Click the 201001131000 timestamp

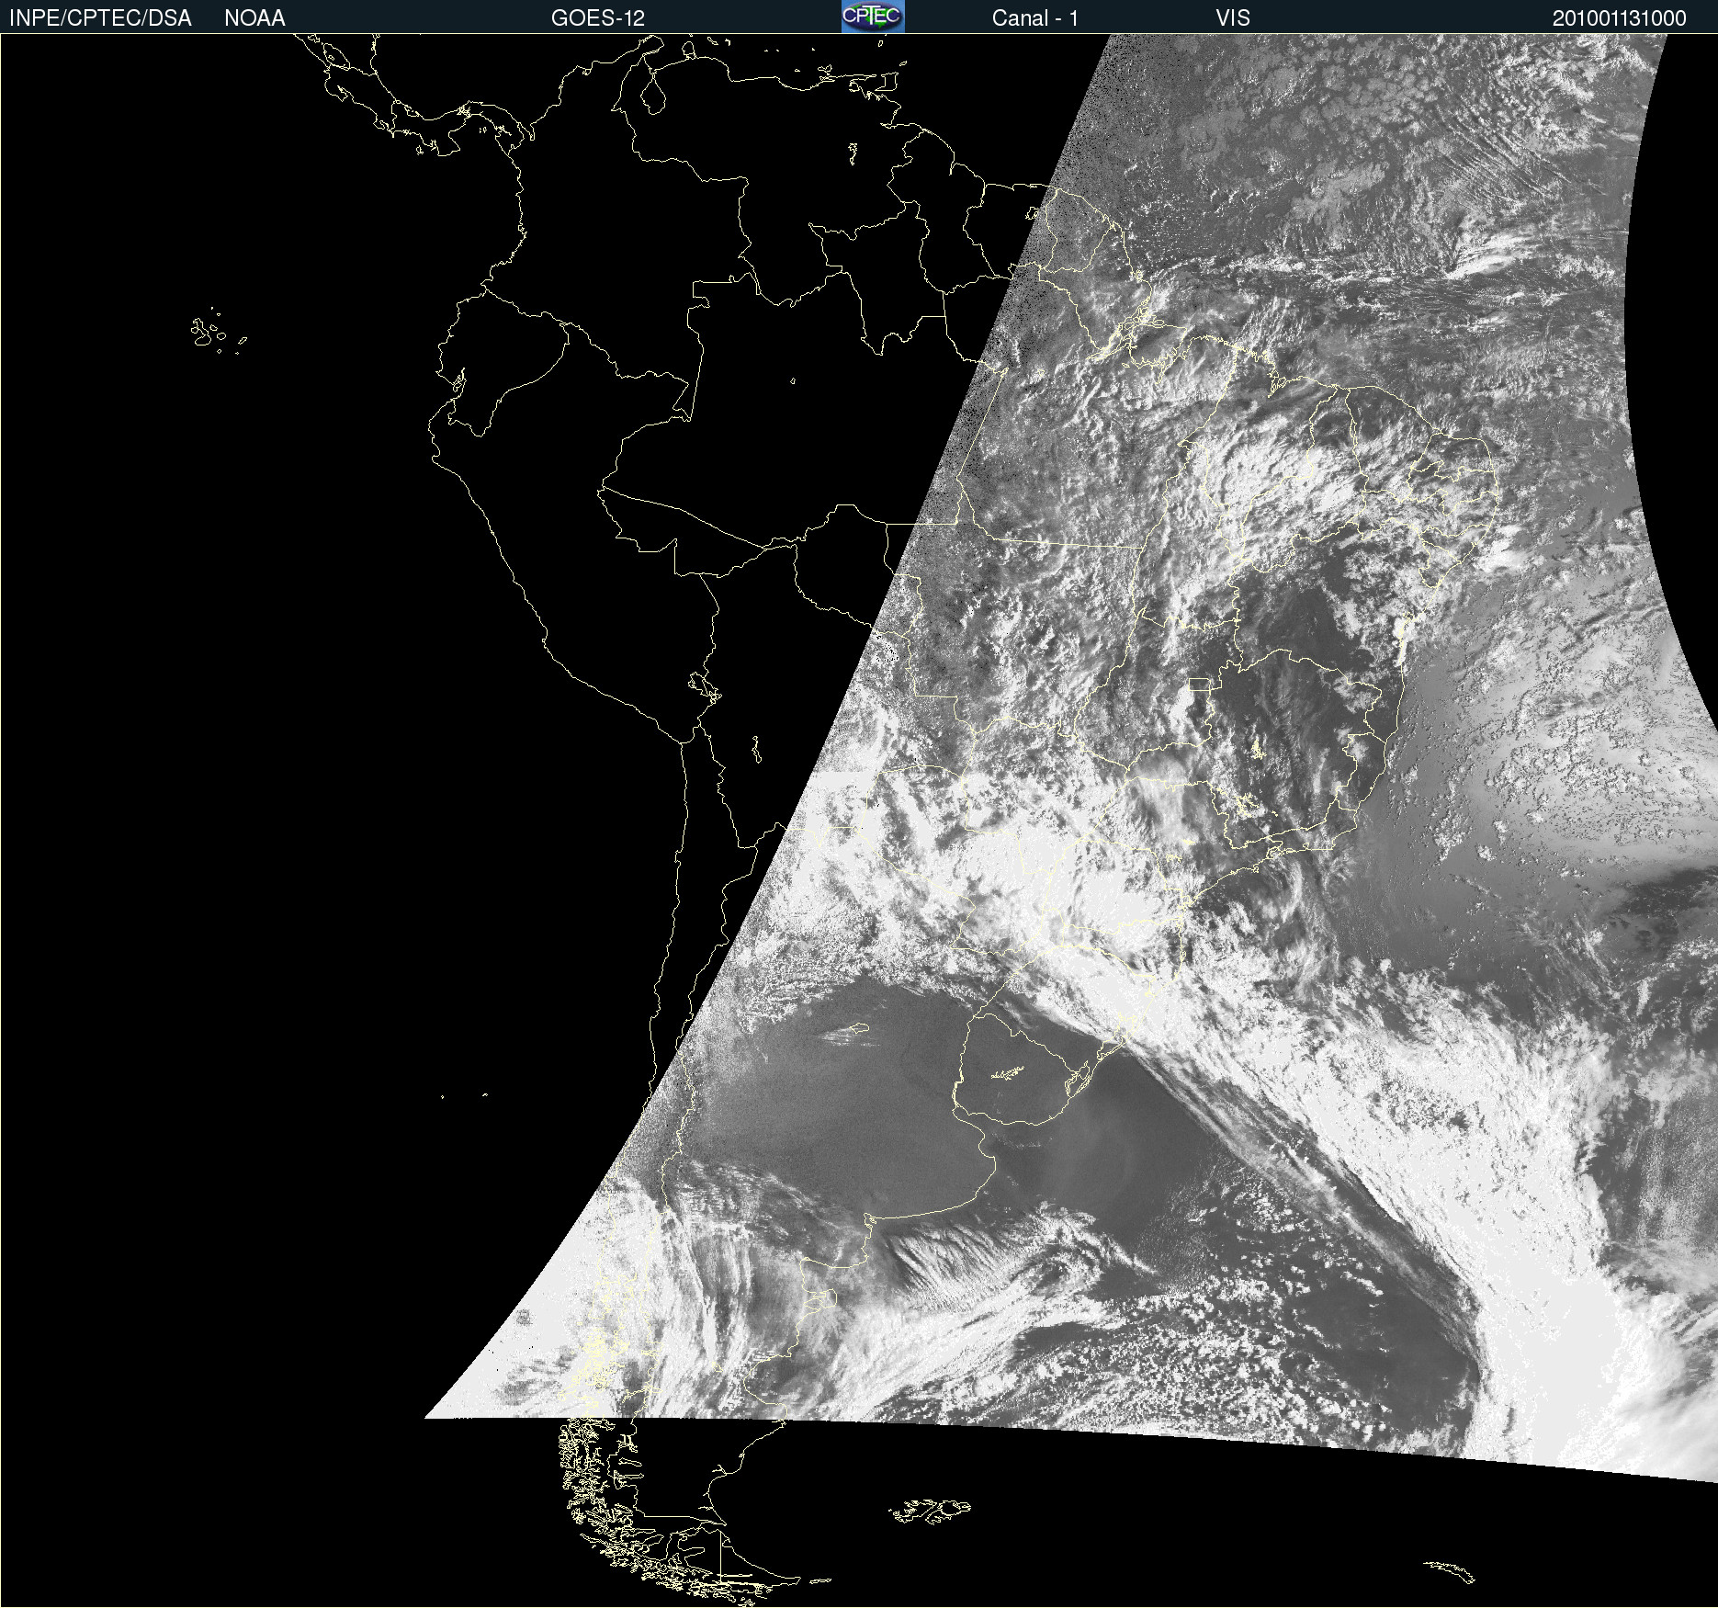[x=1619, y=18]
